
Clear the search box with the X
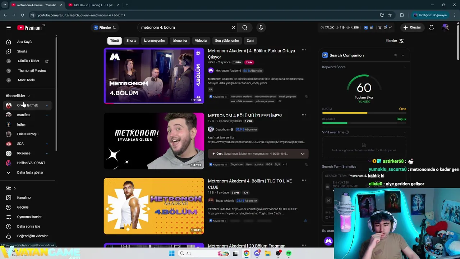point(233,27)
